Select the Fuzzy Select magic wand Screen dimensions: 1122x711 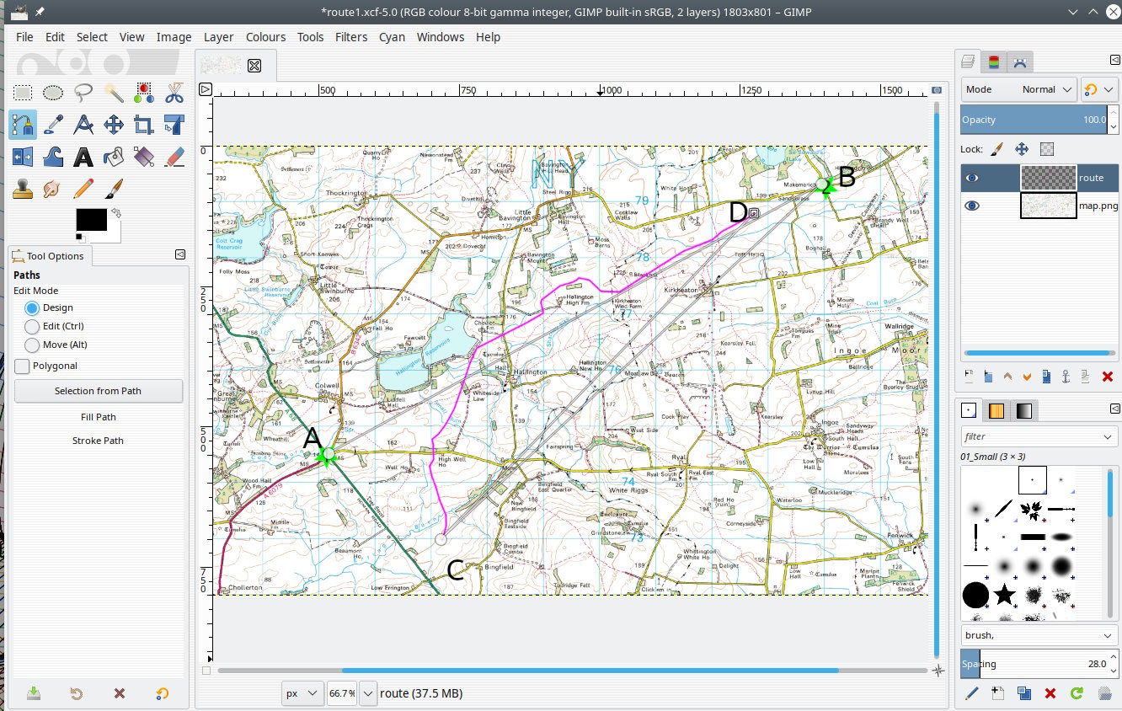(114, 93)
